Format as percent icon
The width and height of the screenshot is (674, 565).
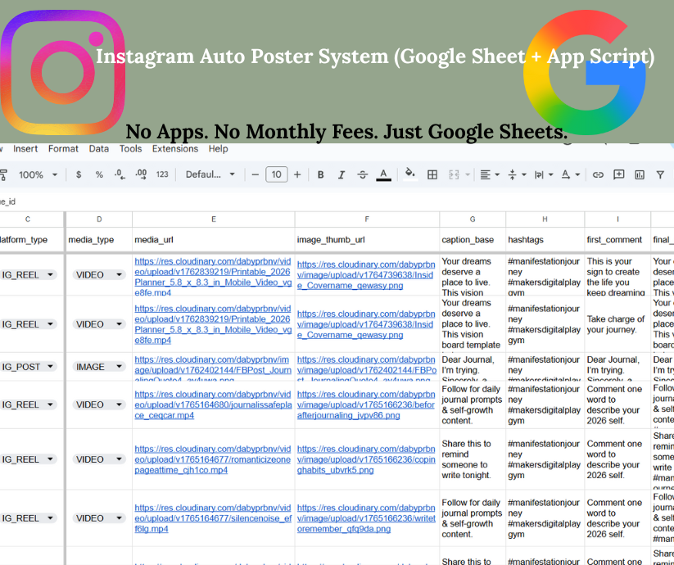99,175
